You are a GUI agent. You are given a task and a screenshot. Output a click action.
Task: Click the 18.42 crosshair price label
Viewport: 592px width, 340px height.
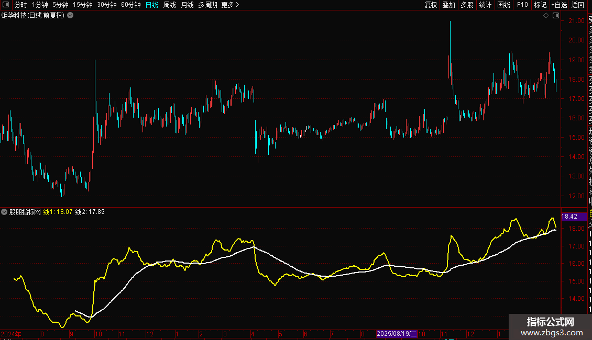click(574, 217)
